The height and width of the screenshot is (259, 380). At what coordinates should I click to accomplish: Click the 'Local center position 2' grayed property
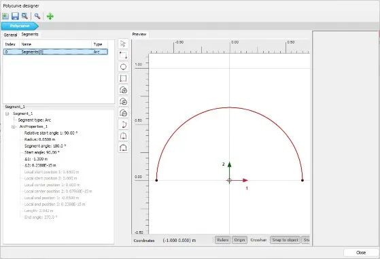[58, 192]
